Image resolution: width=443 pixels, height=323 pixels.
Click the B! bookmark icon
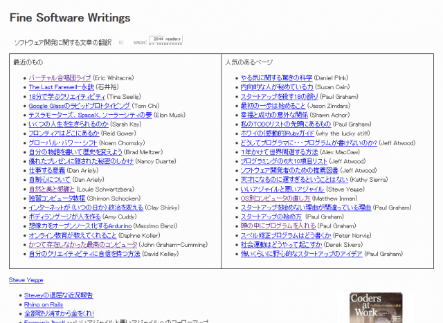[x=120, y=43]
